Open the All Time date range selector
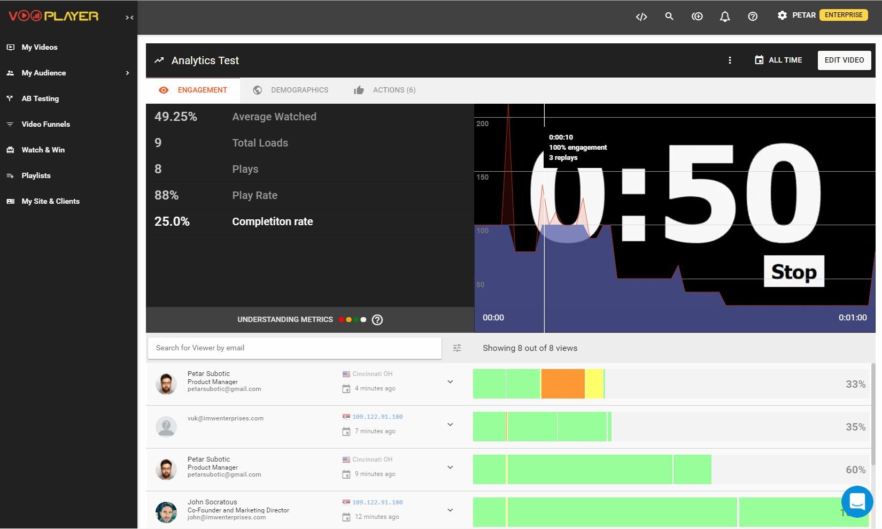882x529 pixels. 778,60
